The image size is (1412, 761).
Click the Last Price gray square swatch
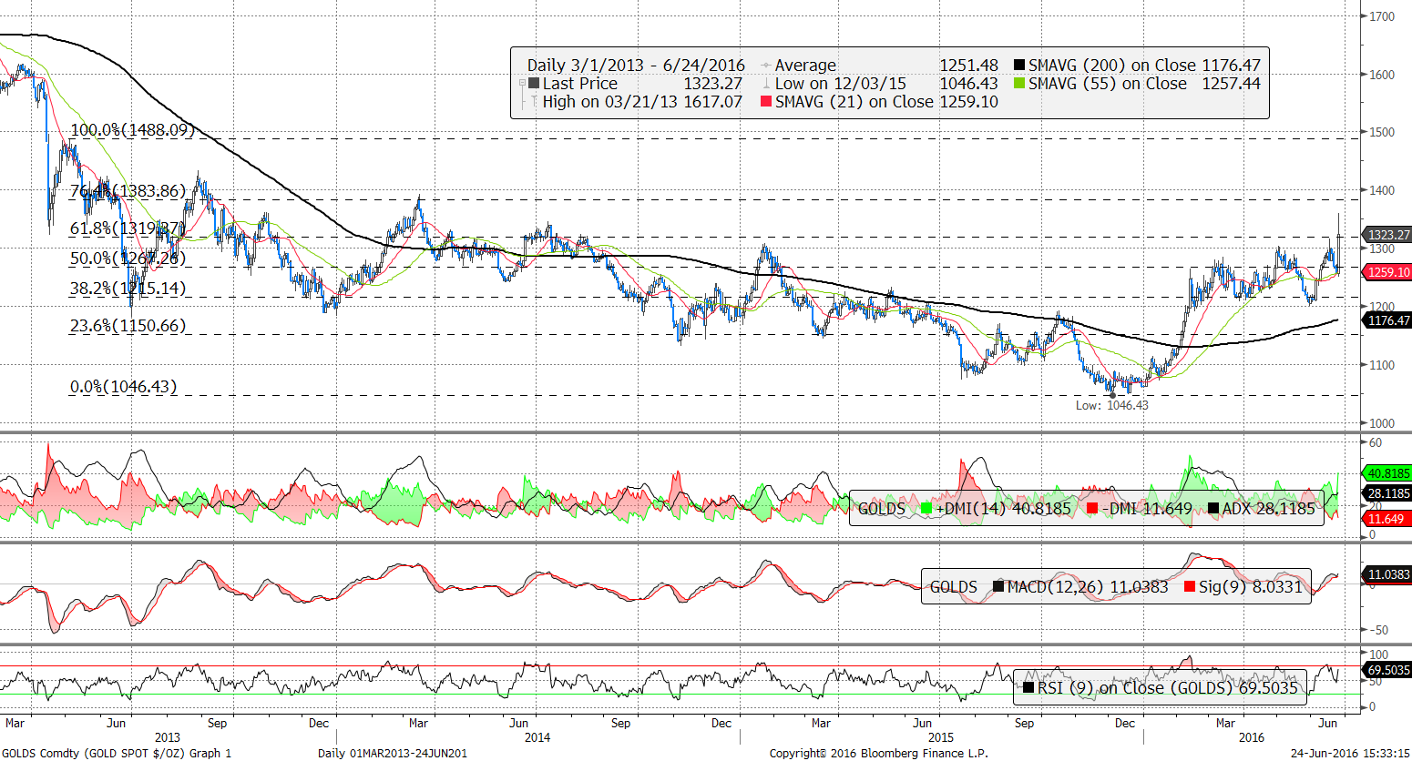534,84
